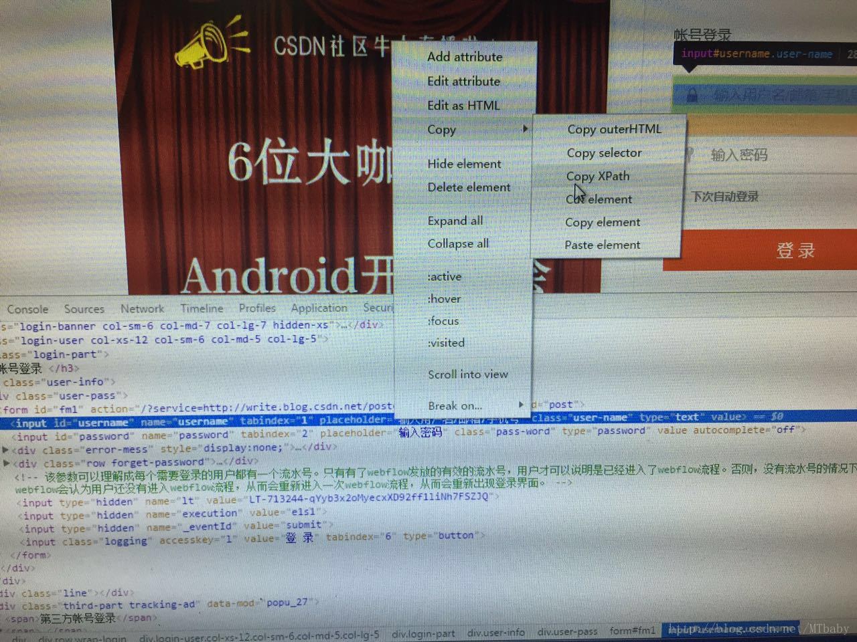
Task: Select the third-part tracking-ad div line
Action: [159, 604]
